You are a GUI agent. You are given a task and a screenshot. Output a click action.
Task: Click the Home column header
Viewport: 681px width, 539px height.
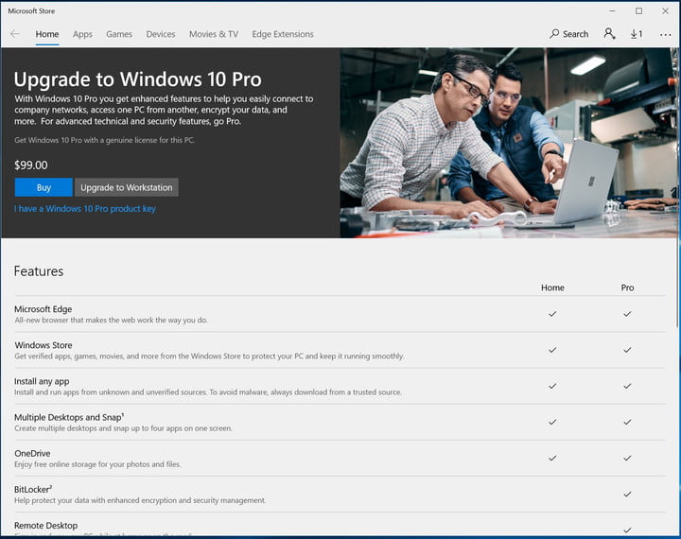[x=552, y=287]
